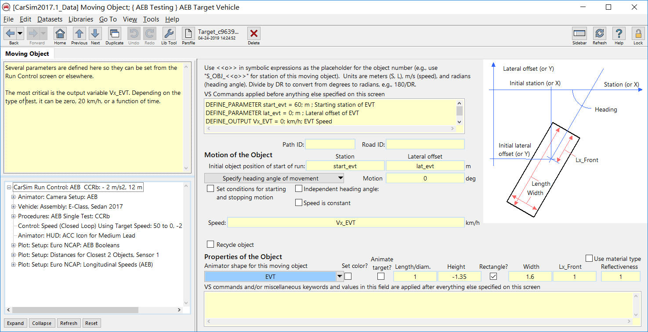Uncheck the Rectangle checkbox

(x=493, y=276)
